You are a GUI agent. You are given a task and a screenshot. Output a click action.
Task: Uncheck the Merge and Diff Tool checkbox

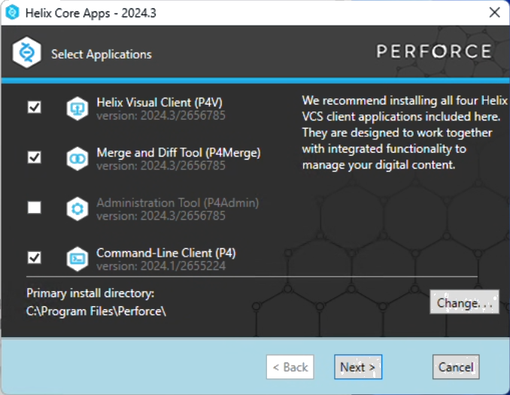[x=34, y=157]
